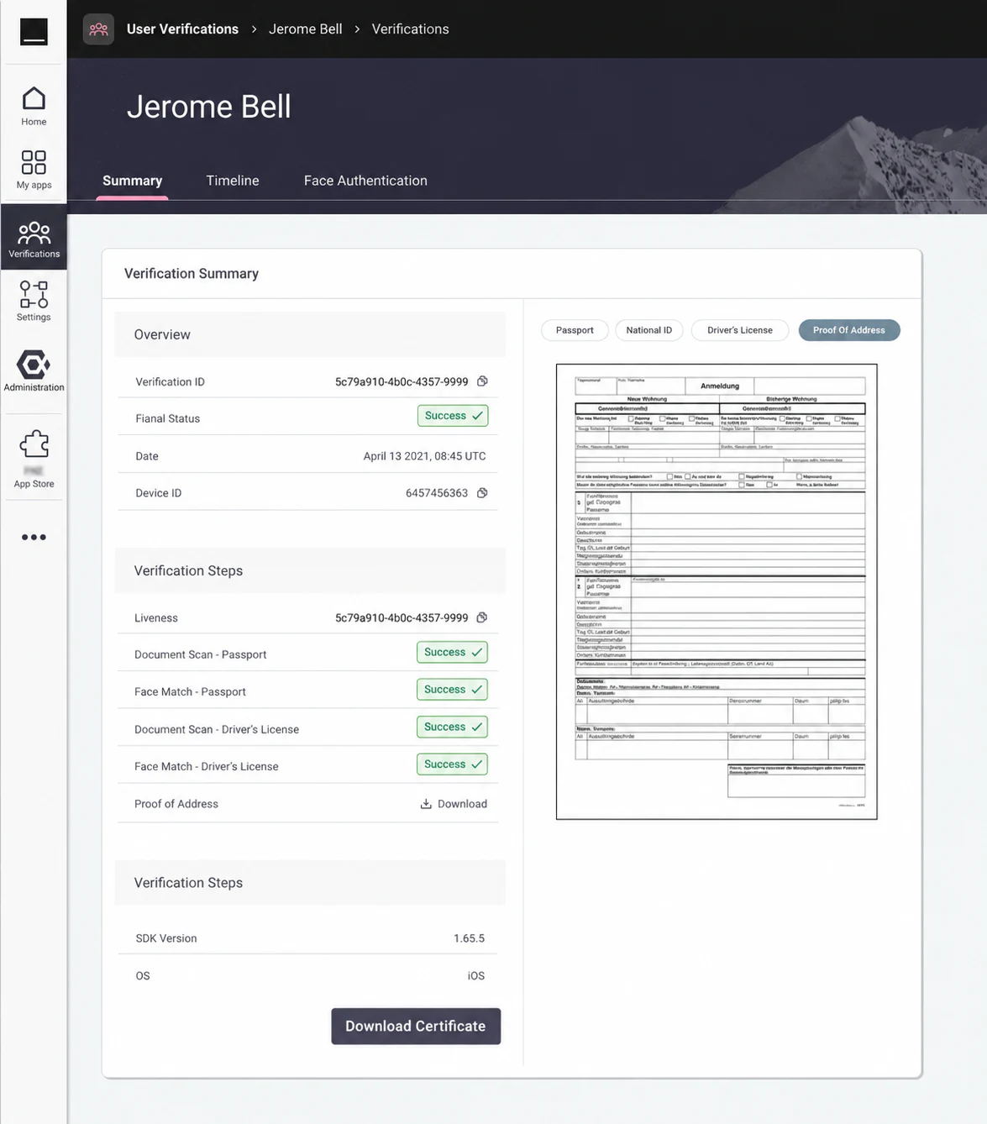Click the three-dot more menu in the sidebar
This screenshot has width=987, height=1124.
click(x=34, y=537)
